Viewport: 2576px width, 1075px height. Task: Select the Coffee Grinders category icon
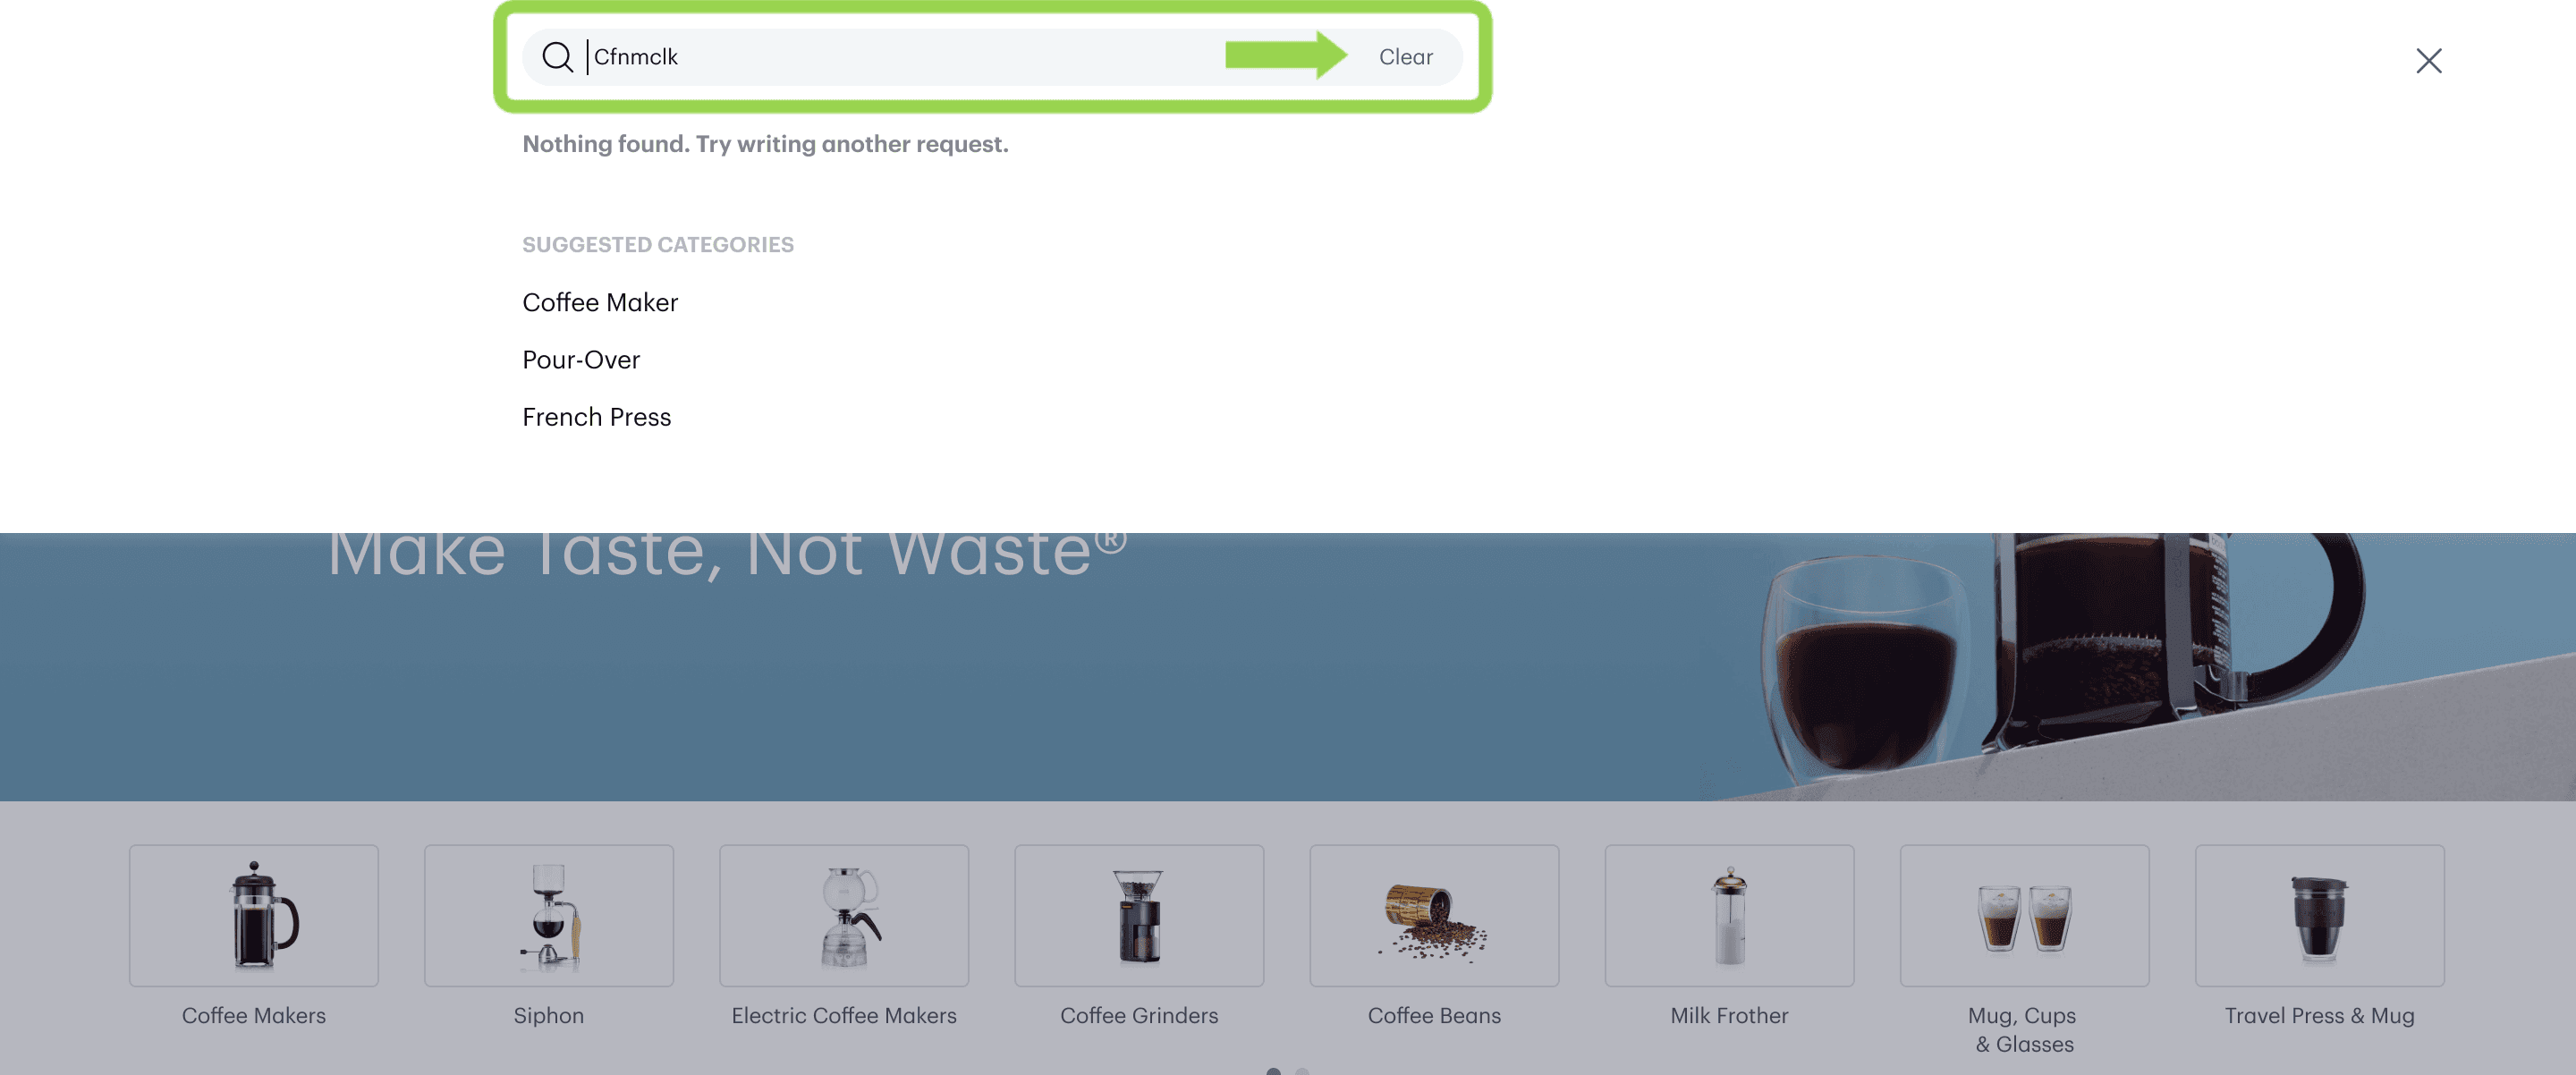[x=1139, y=916]
